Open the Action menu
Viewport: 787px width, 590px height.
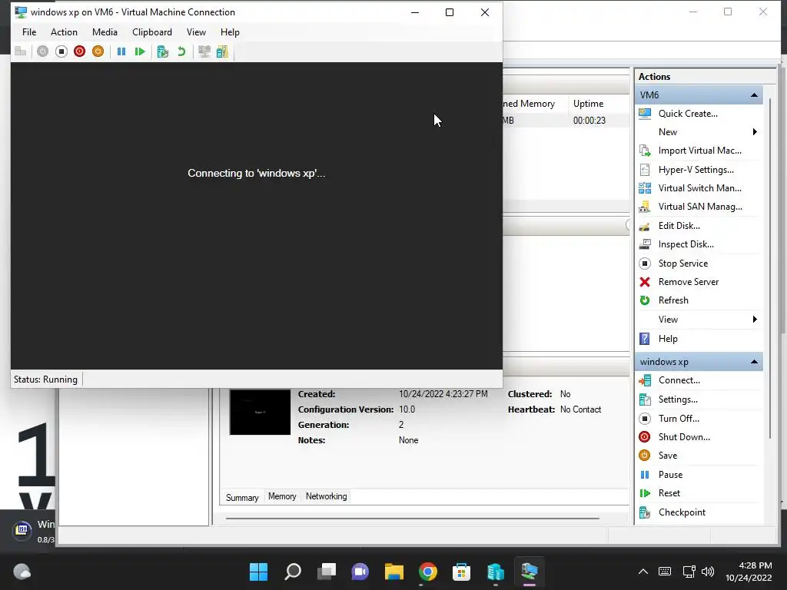pos(65,32)
